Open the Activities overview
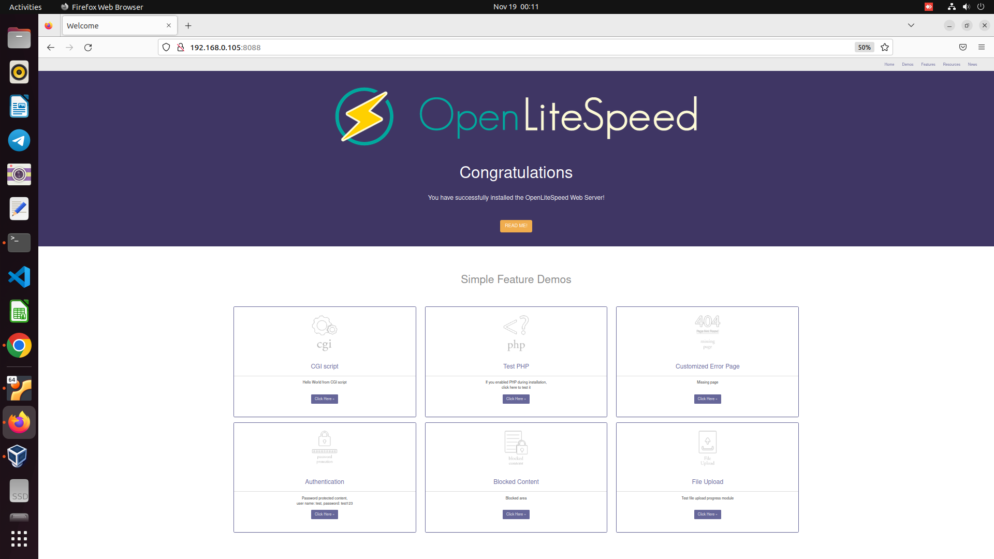The height and width of the screenshot is (559, 994). pyautogui.click(x=25, y=7)
